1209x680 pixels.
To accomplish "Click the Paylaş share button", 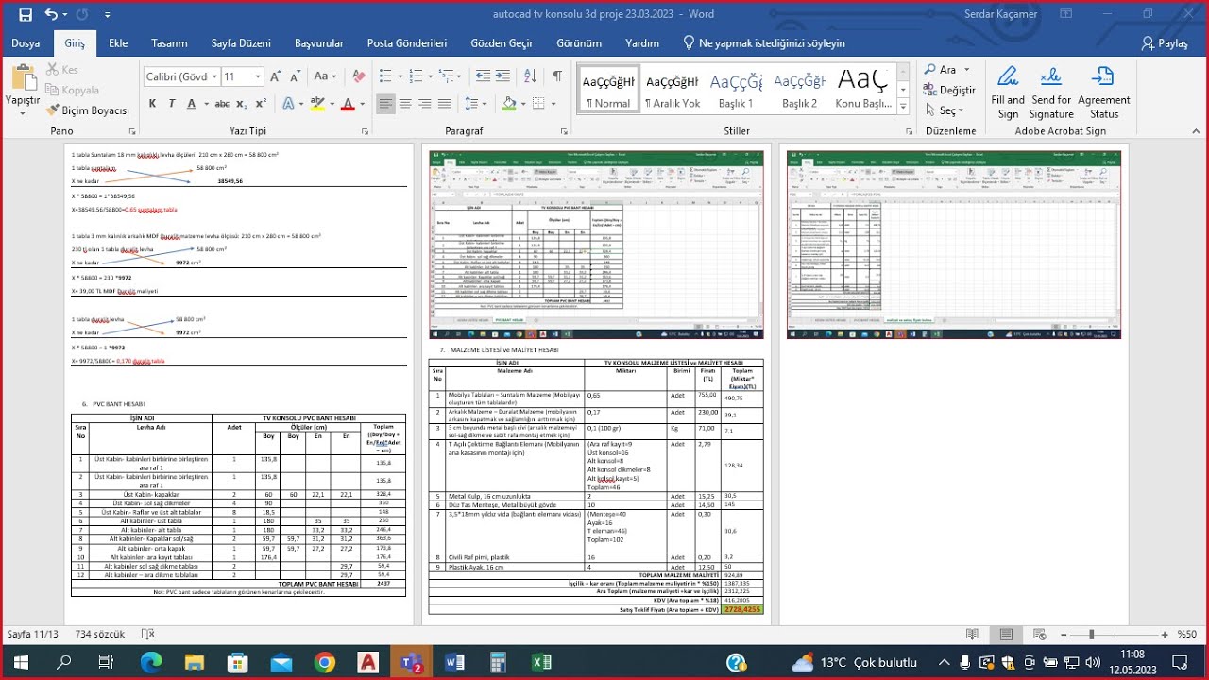I will point(1165,43).
